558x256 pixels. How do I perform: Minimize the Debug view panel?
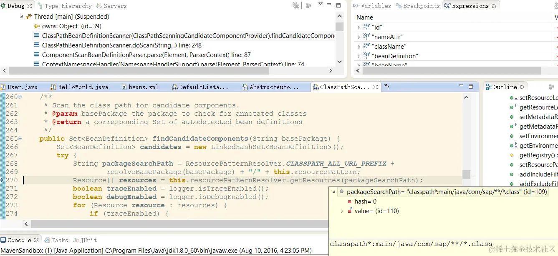(x=330, y=5)
